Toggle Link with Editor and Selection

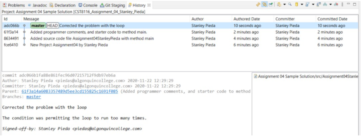pos(264,5)
